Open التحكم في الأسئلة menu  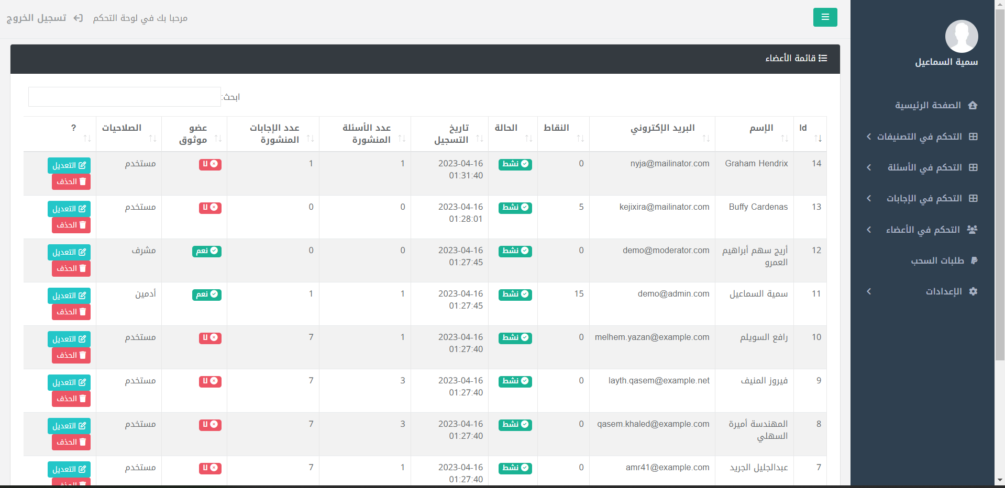924,167
